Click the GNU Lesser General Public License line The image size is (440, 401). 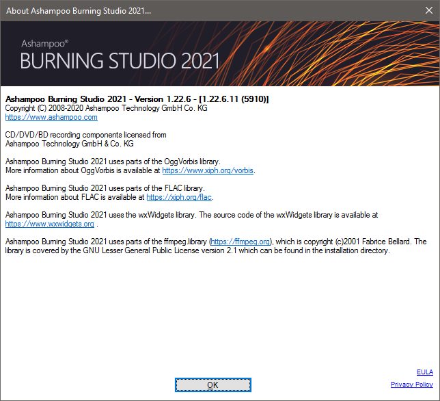[x=197, y=250]
